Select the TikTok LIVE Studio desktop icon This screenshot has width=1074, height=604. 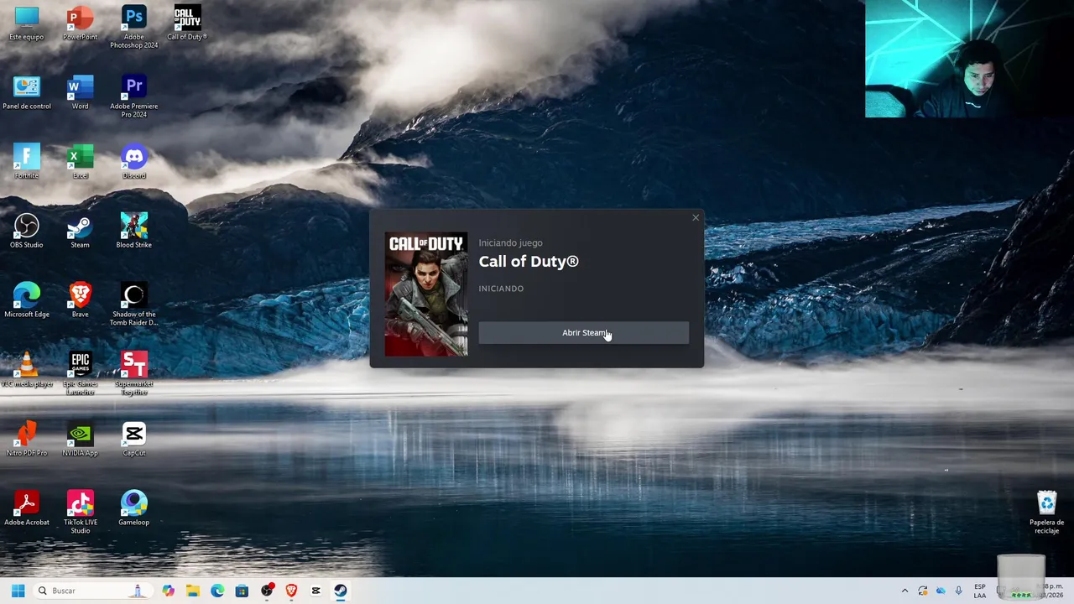81,513
